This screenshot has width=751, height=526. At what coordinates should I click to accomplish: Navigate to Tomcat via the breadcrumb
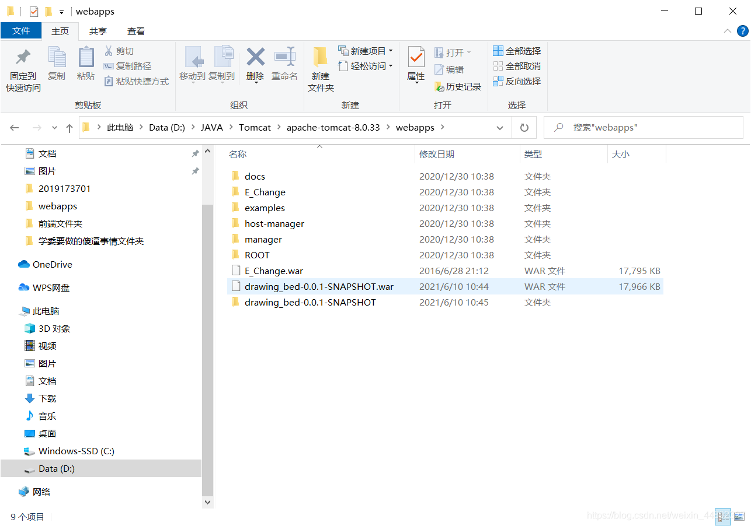(x=255, y=127)
